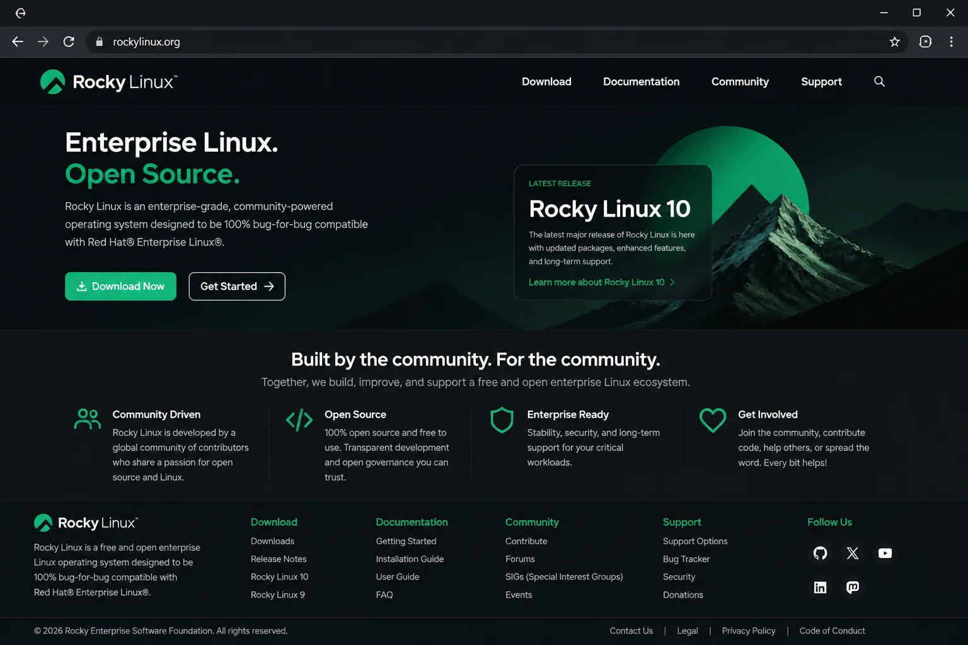
Task: Click the Enterprise Ready feature title
Action: point(568,414)
